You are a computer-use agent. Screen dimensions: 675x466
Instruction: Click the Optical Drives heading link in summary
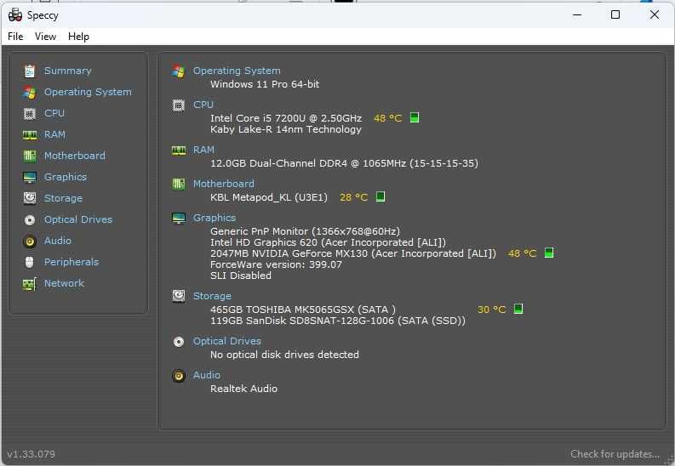point(227,341)
